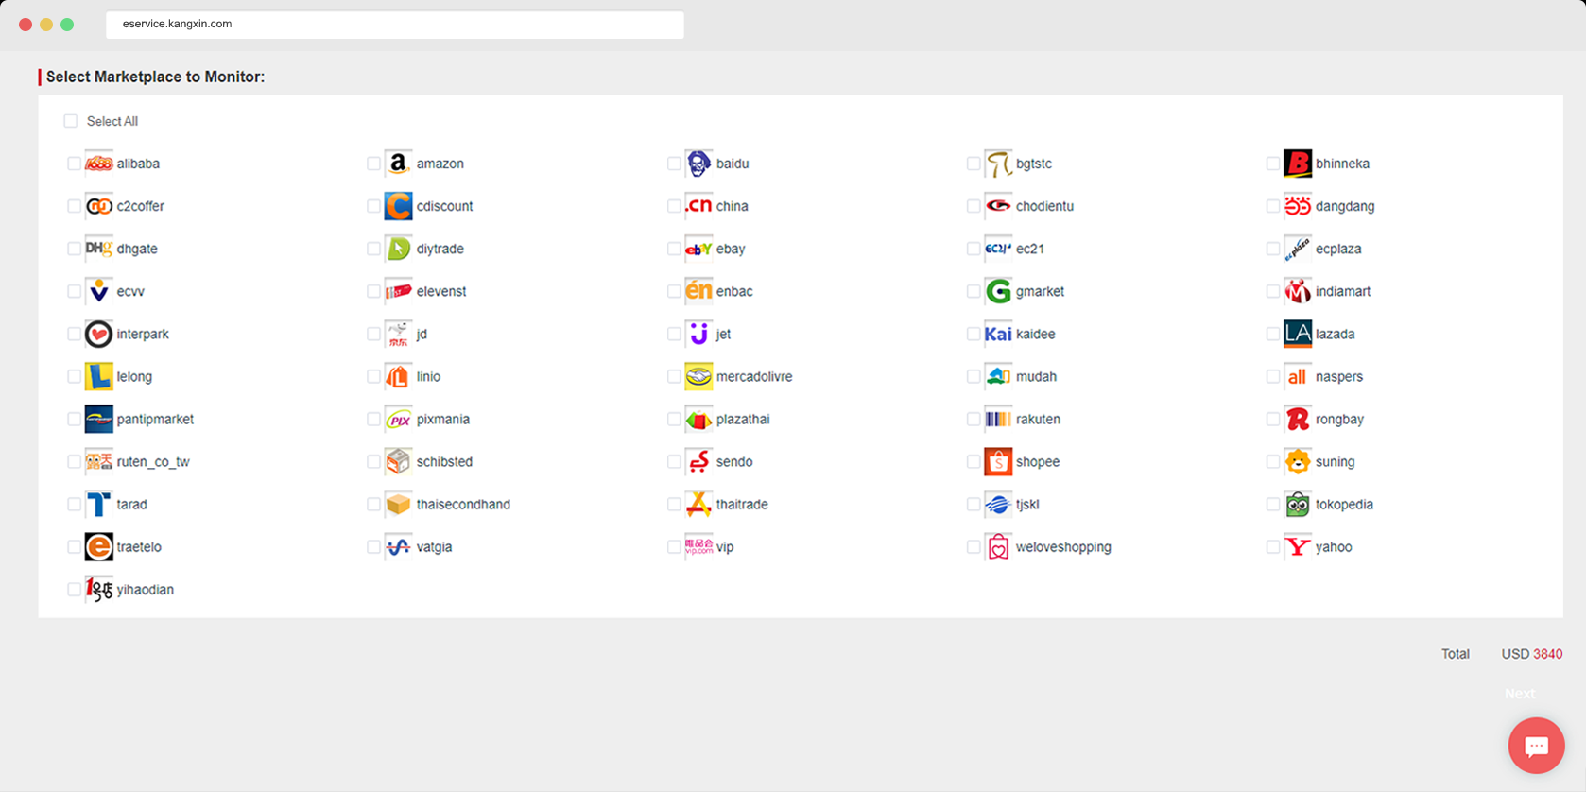1586x792 pixels.
Task: Click the rongbay label
Action: 1339,419
